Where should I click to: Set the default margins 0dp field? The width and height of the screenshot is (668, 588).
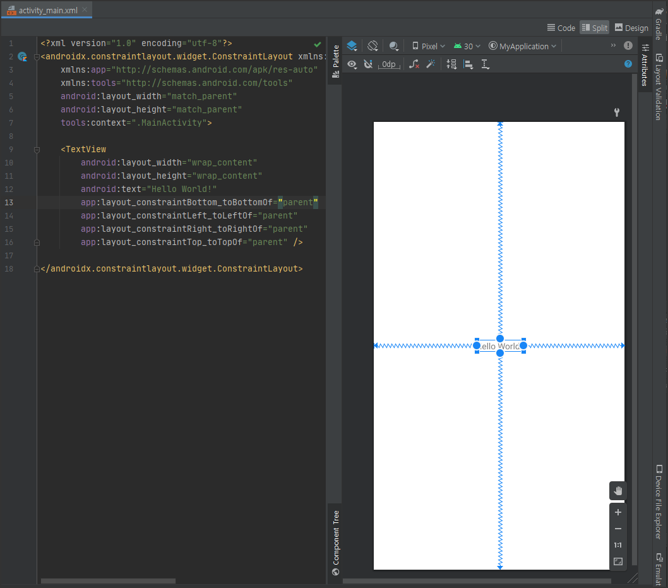pos(388,64)
